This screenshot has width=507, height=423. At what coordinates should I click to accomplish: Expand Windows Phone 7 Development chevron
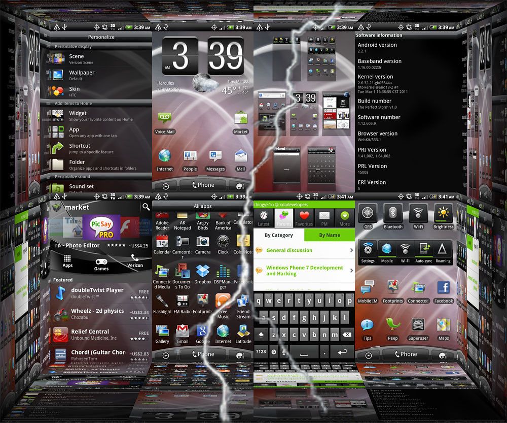(x=351, y=271)
